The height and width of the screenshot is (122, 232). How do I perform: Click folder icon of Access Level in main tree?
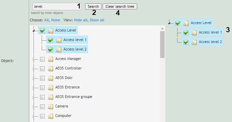pos(51,30)
